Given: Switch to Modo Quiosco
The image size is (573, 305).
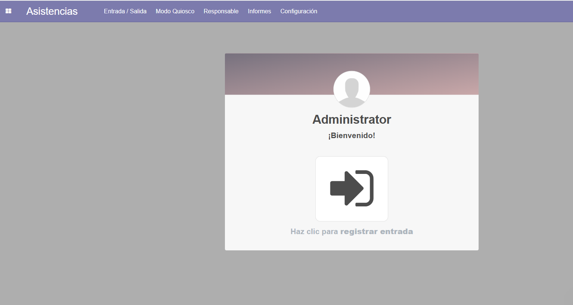Looking at the screenshot, I should click(175, 11).
